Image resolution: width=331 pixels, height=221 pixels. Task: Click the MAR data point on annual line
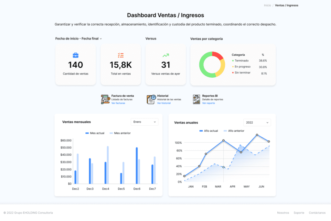223,140
